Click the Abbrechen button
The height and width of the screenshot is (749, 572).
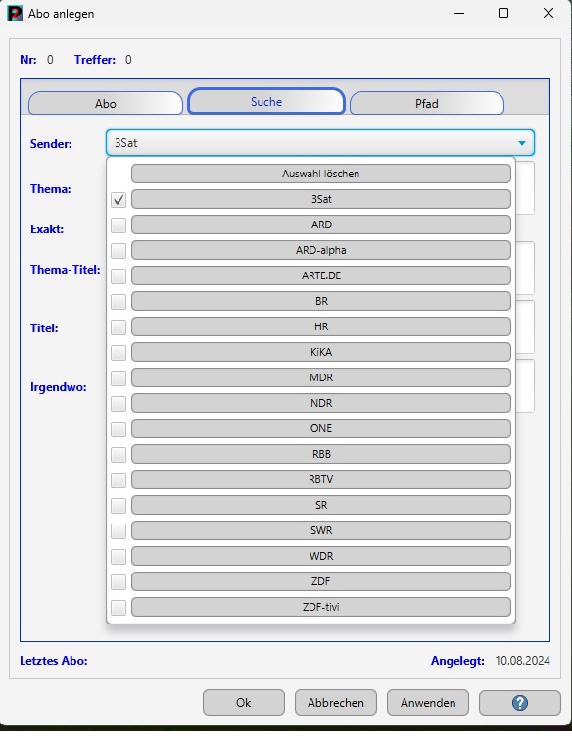tap(335, 703)
